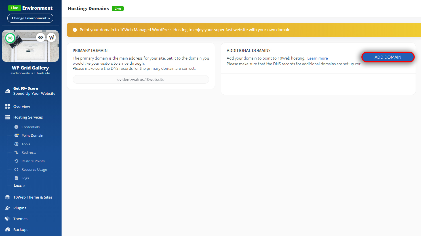Screen dimensions: 421x236
Task: Collapse submenu with Less toggle
Action: (x=20, y=186)
